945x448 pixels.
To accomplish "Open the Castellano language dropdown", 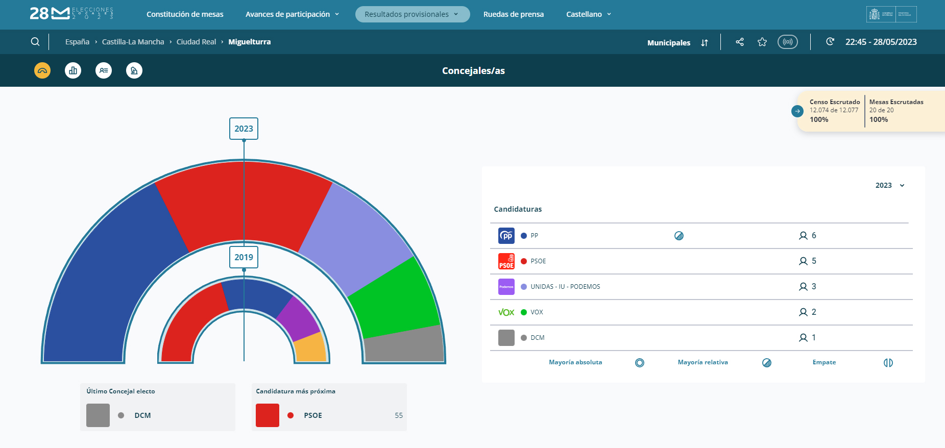I will click(588, 14).
